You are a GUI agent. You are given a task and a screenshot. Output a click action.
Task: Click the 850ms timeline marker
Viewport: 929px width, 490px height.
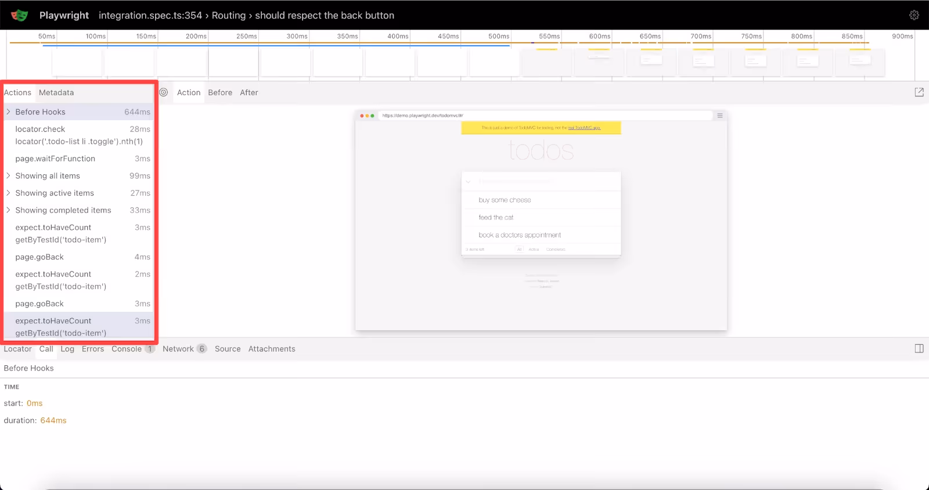pyautogui.click(x=852, y=36)
